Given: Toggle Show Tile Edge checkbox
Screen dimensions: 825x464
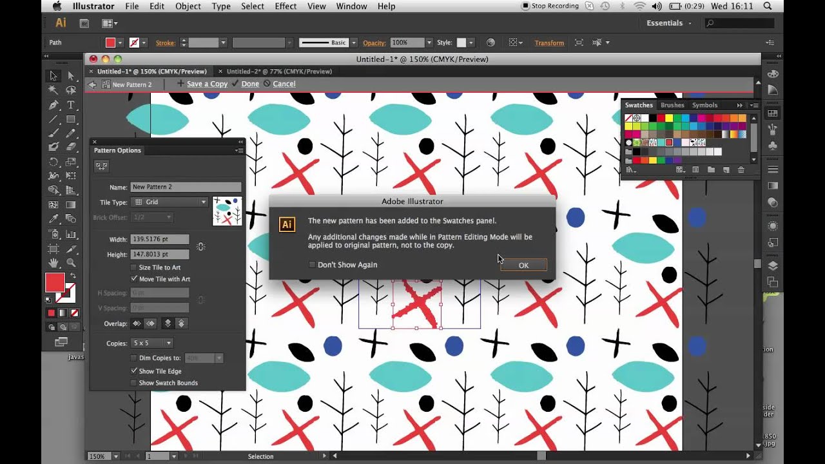Looking at the screenshot, I should (134, 371).
